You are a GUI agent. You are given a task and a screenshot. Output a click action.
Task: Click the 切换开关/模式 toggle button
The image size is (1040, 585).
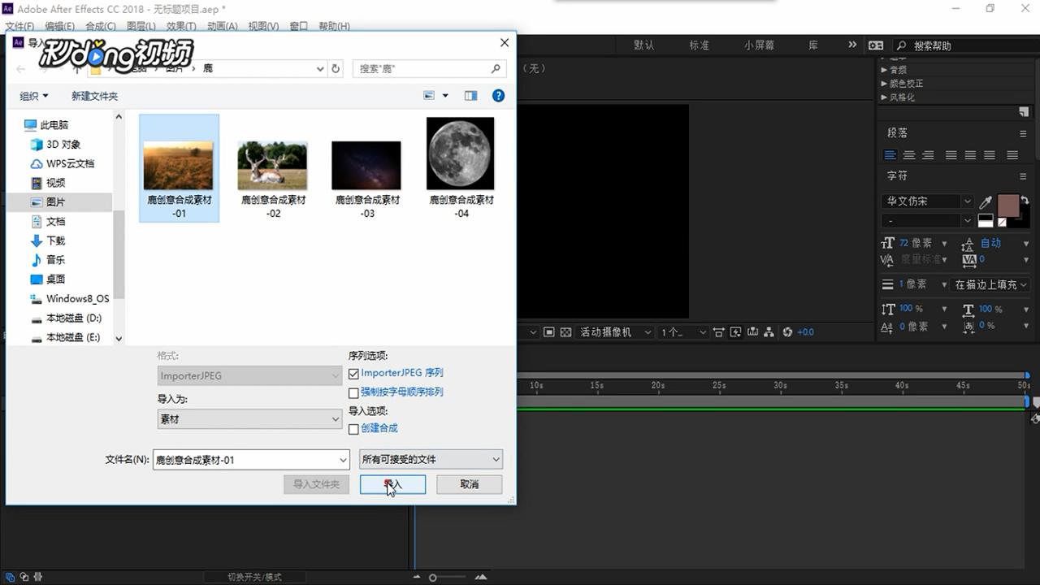254,577
